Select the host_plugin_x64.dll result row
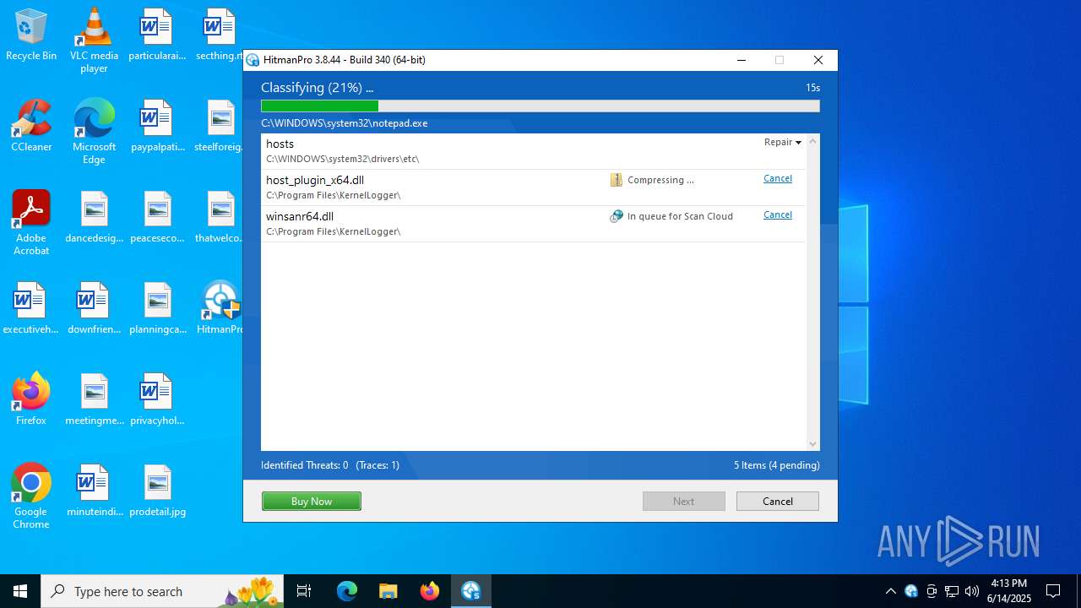The width and height of the screenshot is (1081, 608). tap(533, 187)
